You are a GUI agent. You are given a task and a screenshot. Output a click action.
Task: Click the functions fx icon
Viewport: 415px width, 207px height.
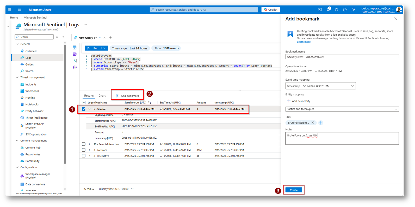75,61
